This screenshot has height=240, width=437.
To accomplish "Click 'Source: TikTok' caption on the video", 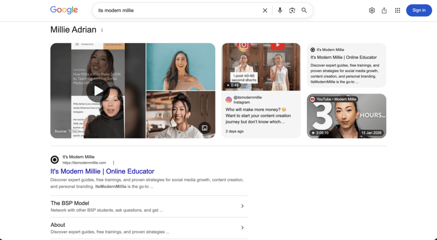I will pos(66,131).
